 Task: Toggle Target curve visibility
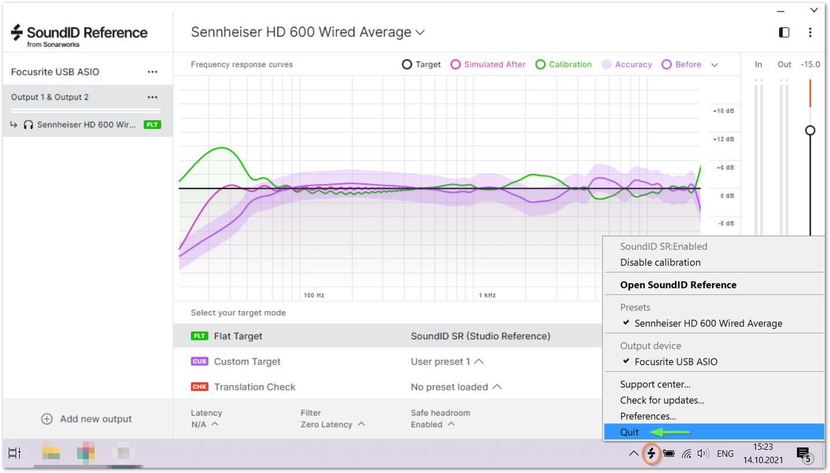[422, 64]
